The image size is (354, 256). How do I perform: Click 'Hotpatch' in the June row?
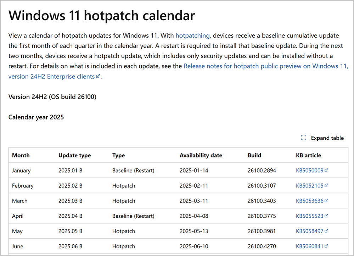[124, 246]
